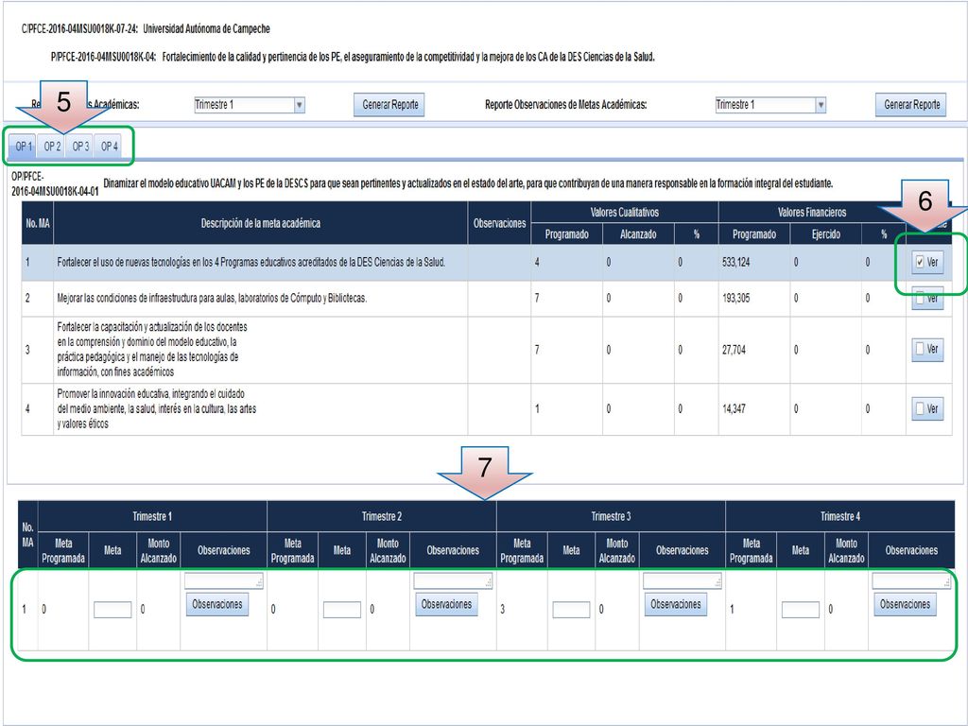Click the 'Trimestre 1' header in lower table
This screenshot has width=968, height=726.
(152, 517)
